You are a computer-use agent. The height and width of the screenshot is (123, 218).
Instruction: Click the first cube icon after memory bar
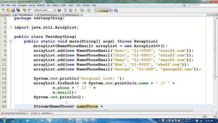(111, 10)
